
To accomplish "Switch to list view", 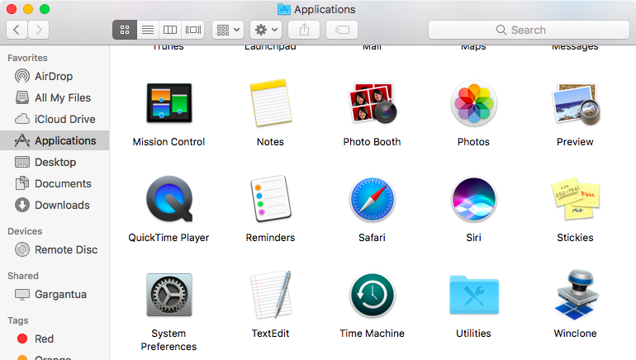I will tap(148, 30).
